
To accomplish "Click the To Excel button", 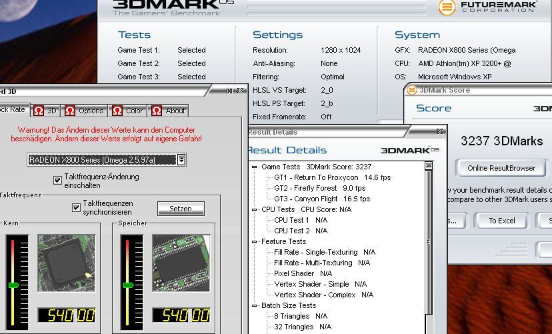I will click(501, 221).
